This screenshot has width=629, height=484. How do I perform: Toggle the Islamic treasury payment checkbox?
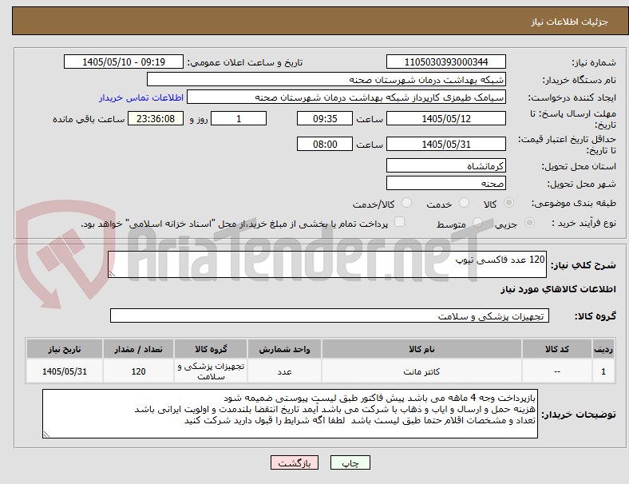(x=400, y=222)
